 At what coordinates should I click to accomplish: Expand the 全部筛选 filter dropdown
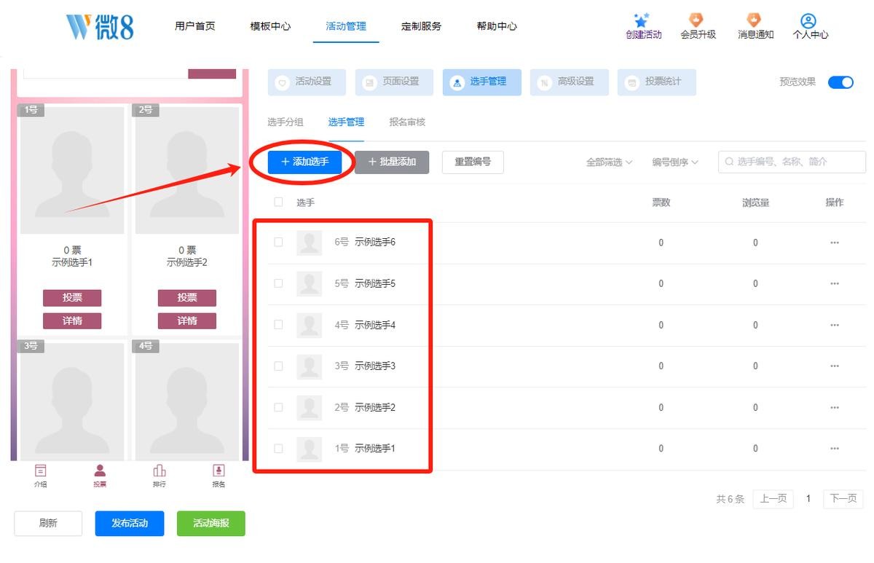coord(609,162)
